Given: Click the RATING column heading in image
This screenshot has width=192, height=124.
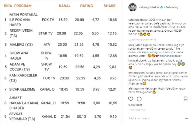Looking at the screenshot, I should (x=86, y=6).
